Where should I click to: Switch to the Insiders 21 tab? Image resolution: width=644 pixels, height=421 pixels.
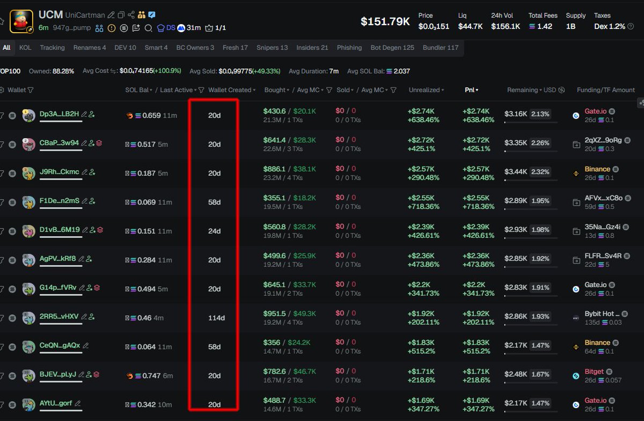tap(312, 48)
